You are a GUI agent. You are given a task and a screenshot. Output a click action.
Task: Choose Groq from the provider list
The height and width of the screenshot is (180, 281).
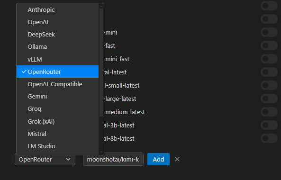tap(57, 109)
